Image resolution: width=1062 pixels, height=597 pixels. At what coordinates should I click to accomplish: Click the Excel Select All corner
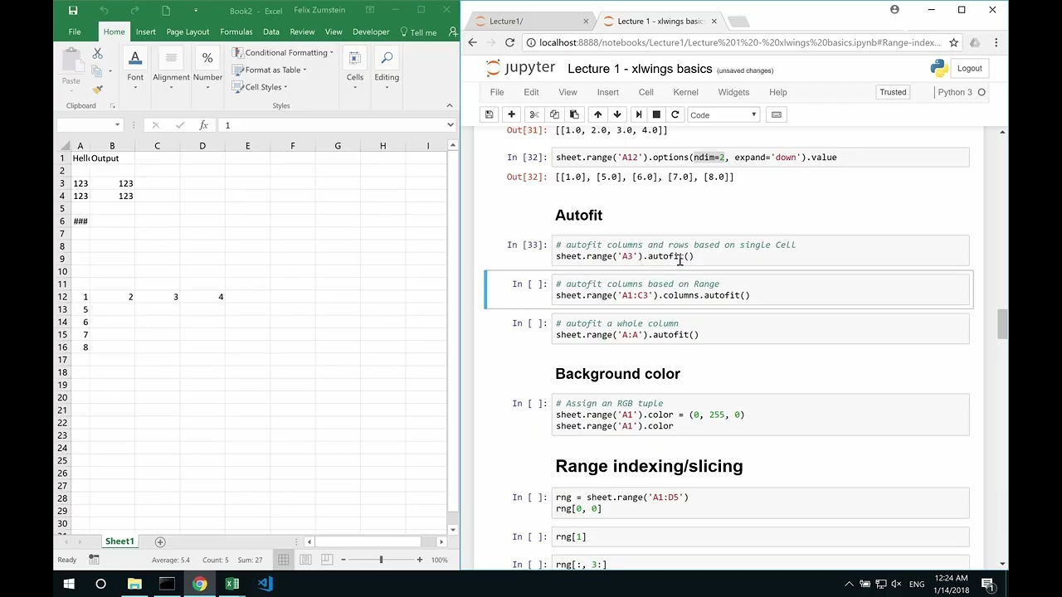[62, 146]
